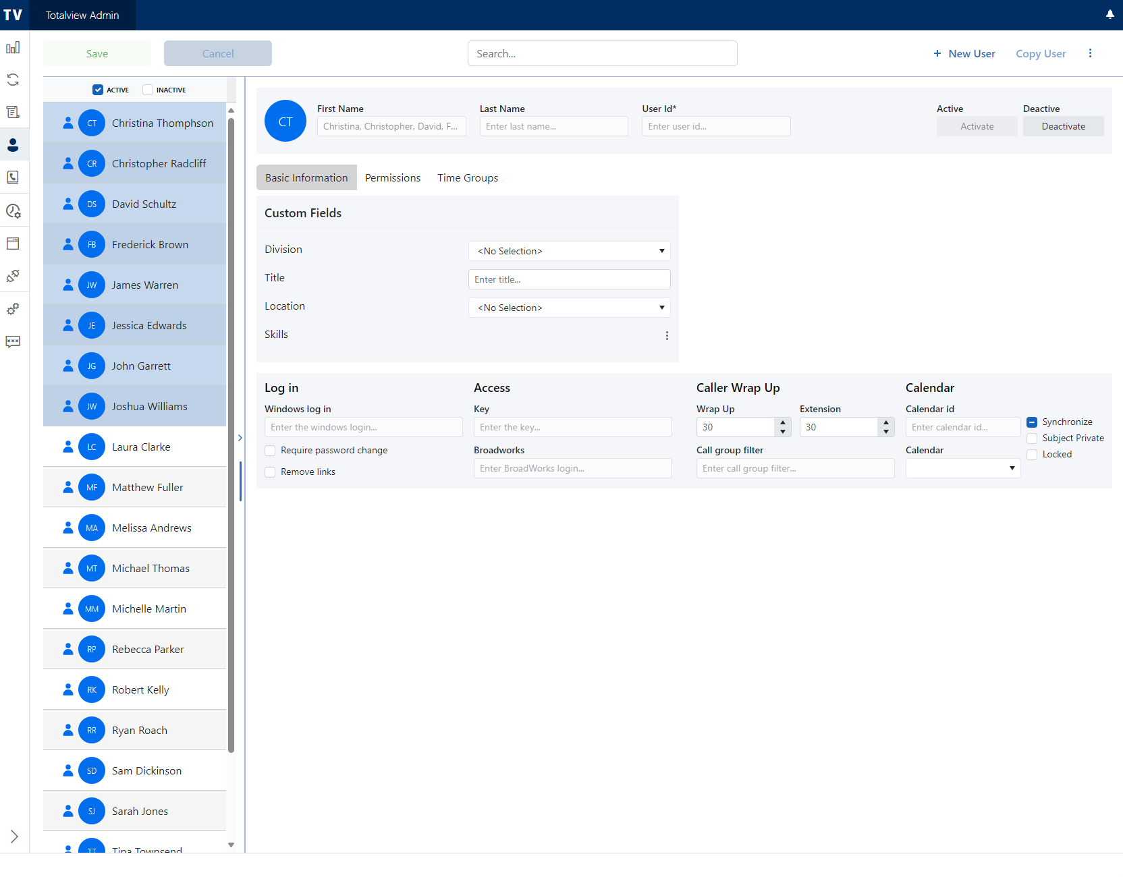Enable Require password change checkbox
This screenshot has width=1123, height=877.
(270, 451)
